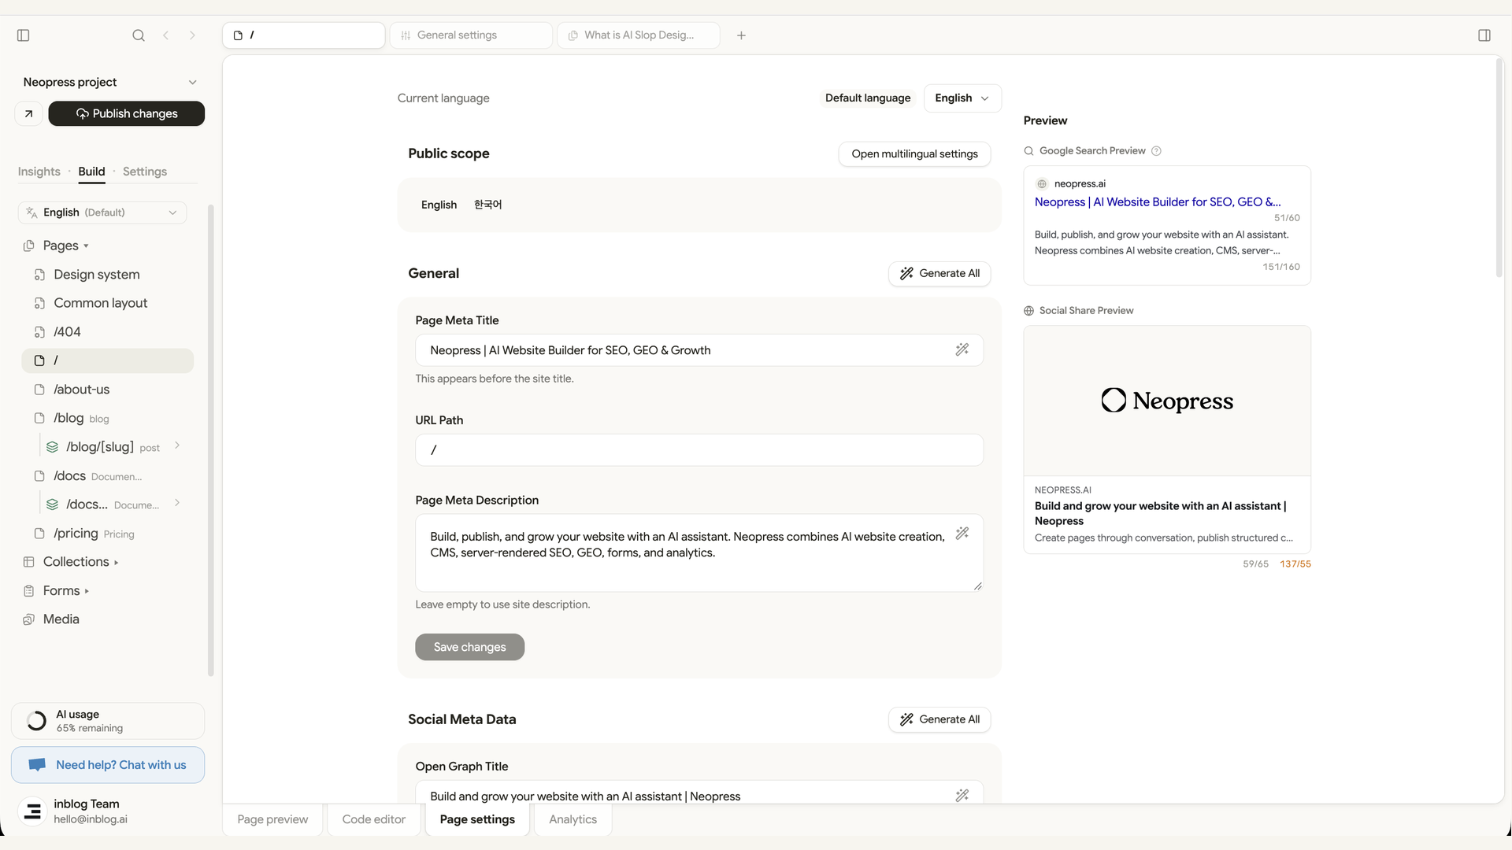Toggle the right sidebar panel icon
Viewport: 1512px width, 850px height.
pos(1484,35)
